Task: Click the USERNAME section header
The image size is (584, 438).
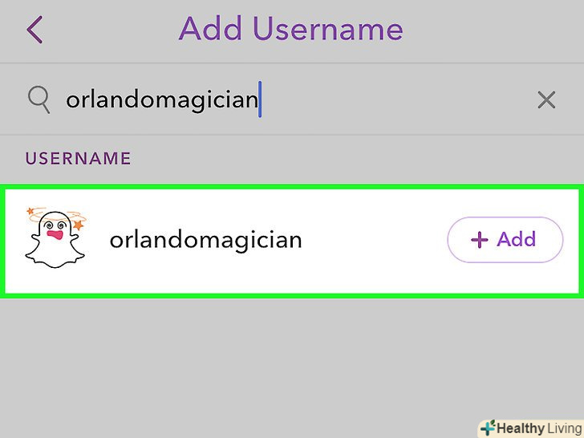Action: click(78, 158)
